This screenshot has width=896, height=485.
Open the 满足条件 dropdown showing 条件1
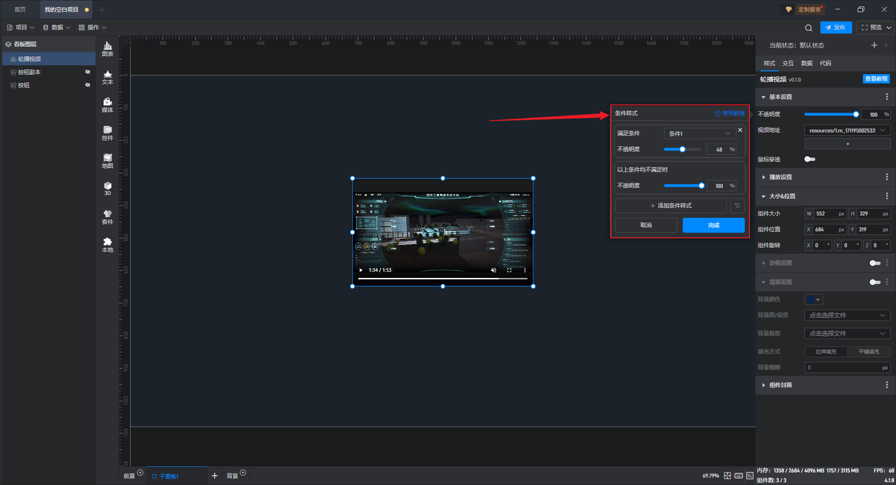tap(700, 133)
